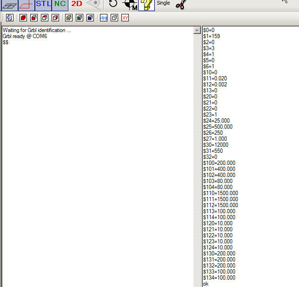
Task: Click the $$ command line in console
Action: tap(6, 42)
